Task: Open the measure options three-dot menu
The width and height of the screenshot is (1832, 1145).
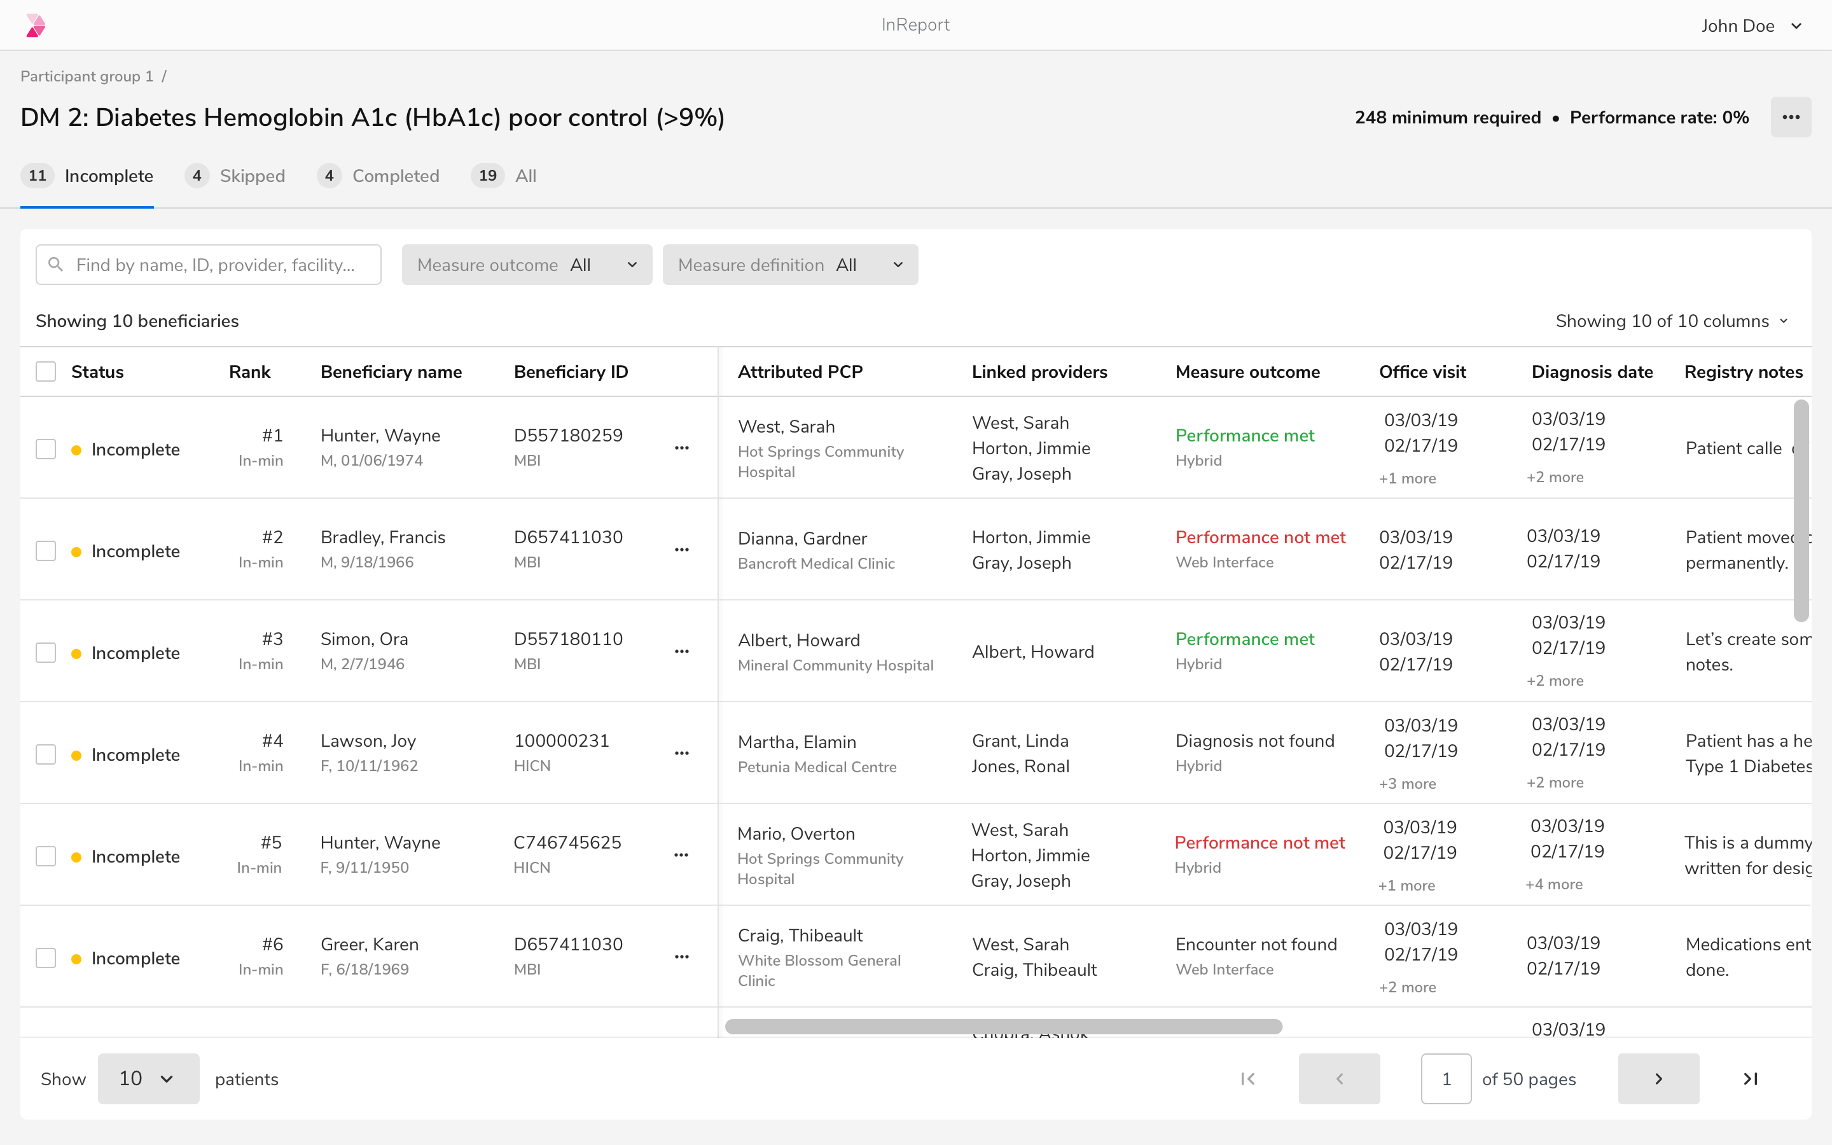Action: click(1789, 118)
